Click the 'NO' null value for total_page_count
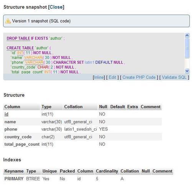Viewport: 192px width, 186px height. tap(102, 144)
